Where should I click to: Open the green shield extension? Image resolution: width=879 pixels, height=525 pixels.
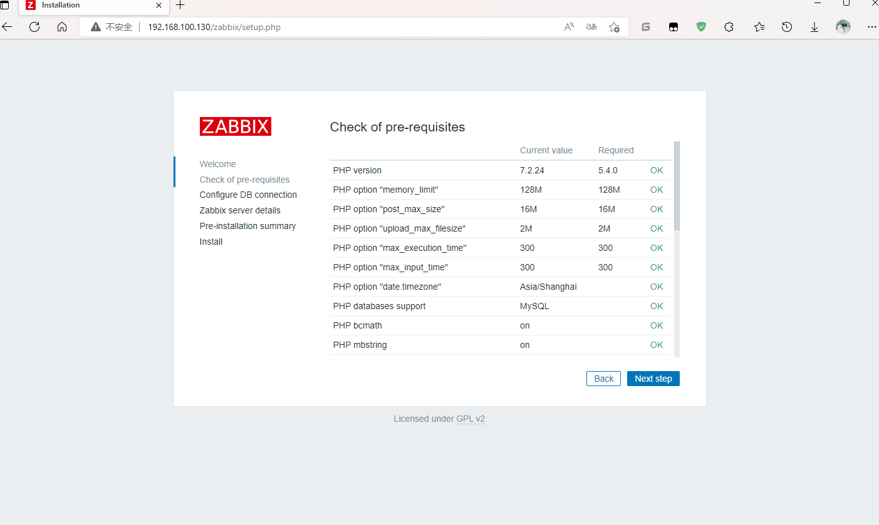point(702,27)
